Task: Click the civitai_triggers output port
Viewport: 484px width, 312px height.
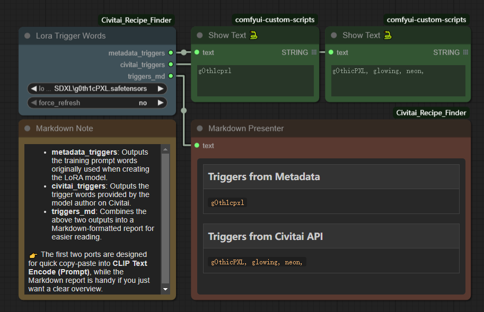Action: pyautogui.click(x=171, y=65)
